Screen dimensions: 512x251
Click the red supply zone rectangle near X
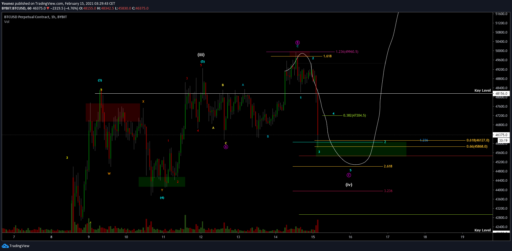tap(113, 112)
